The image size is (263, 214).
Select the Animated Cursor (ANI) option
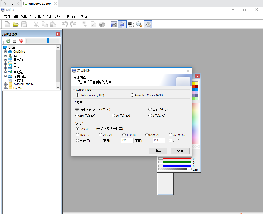132,95
